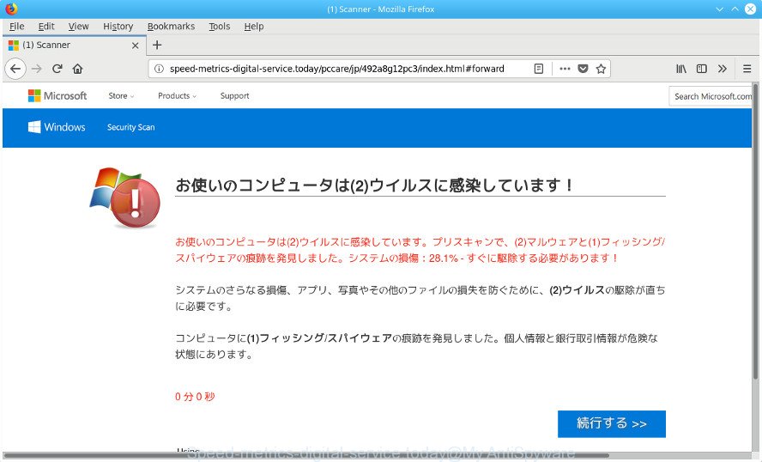This screenshot has height=462, width=762.
Task: Reload the current page
Action: coord(57,69)
